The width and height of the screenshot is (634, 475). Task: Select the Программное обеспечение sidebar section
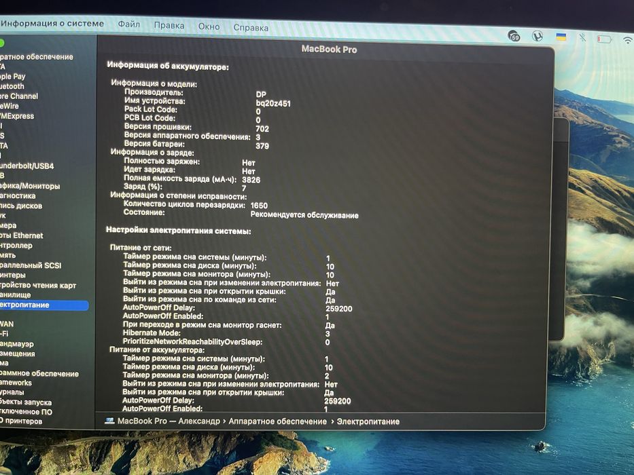(x=39, y=374)
